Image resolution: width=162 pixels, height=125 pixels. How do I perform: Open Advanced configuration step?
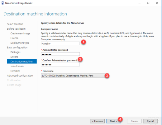pyautogui.click(x=20, y=76)
